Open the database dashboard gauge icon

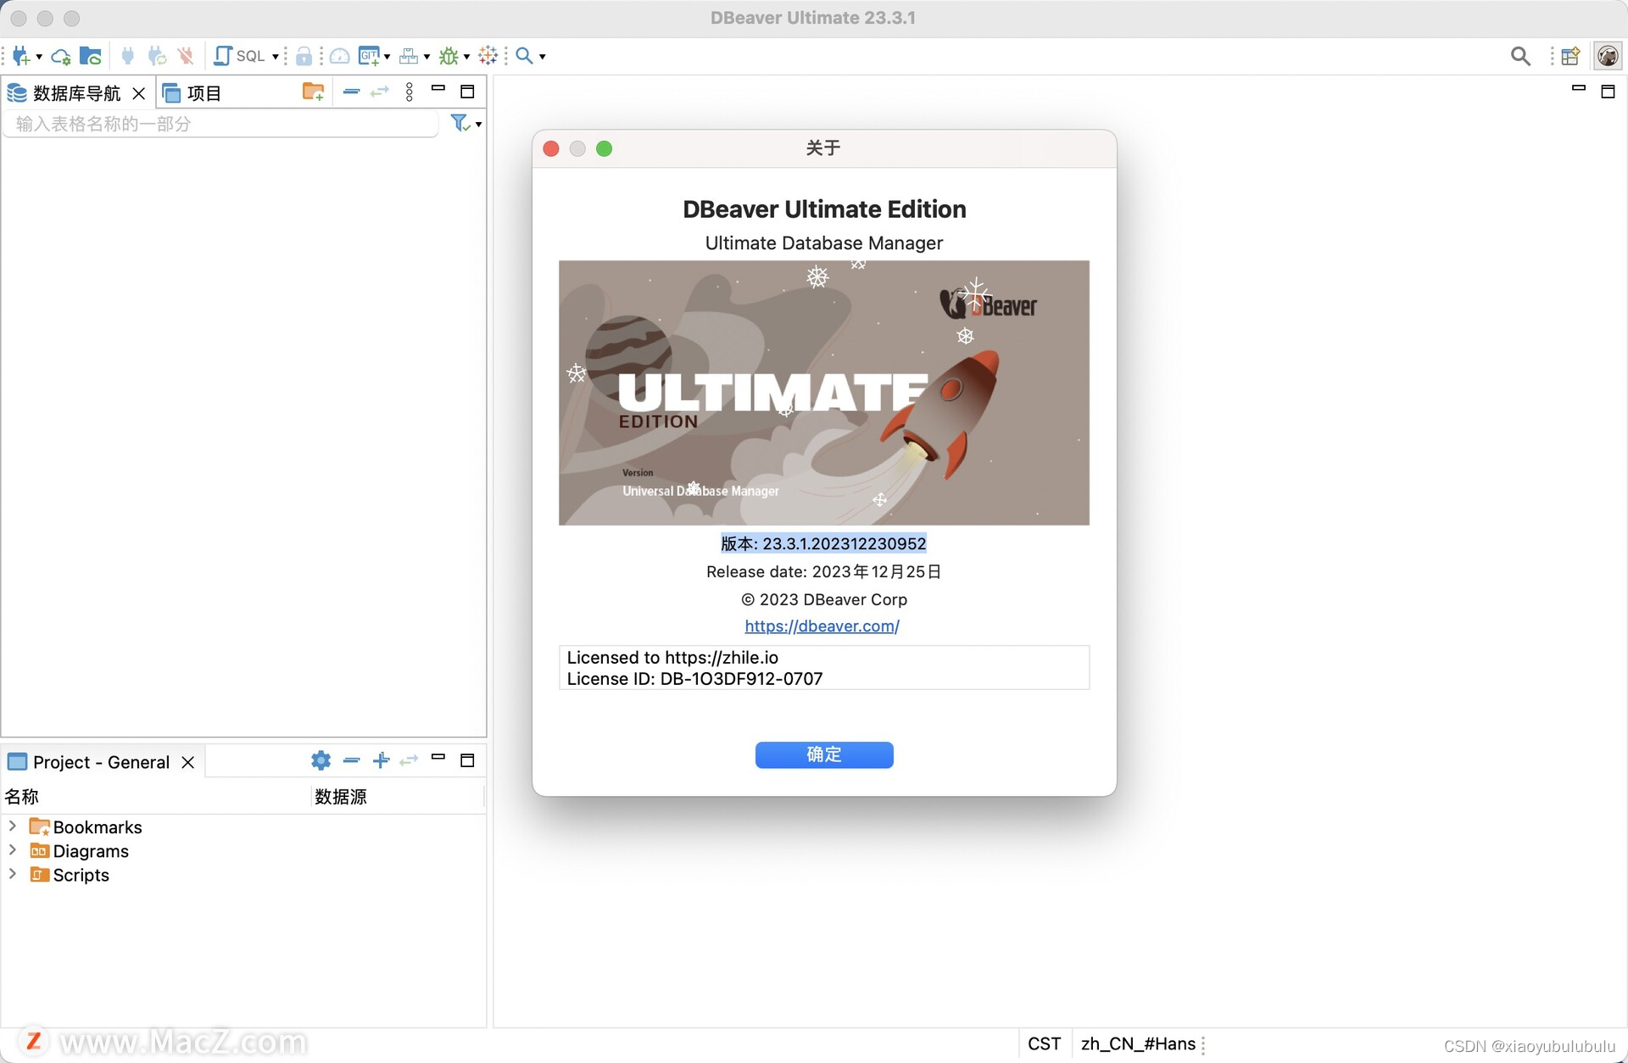tap(339, 56)
